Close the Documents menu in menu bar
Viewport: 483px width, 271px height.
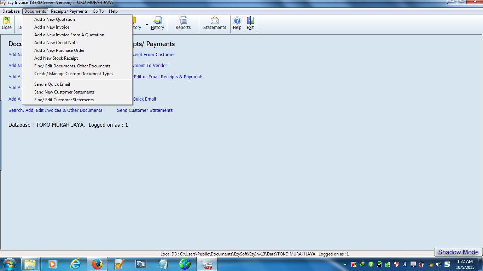[x=35, y=11]
